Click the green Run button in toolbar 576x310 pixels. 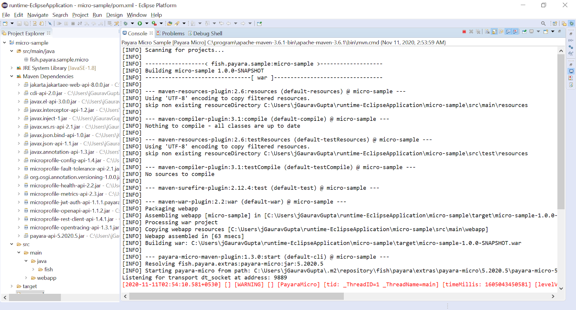coord(140,23)
